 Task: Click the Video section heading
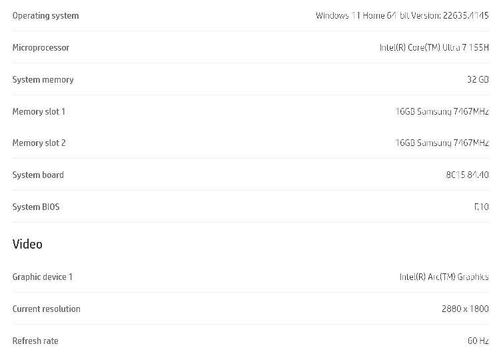[27, 245]
